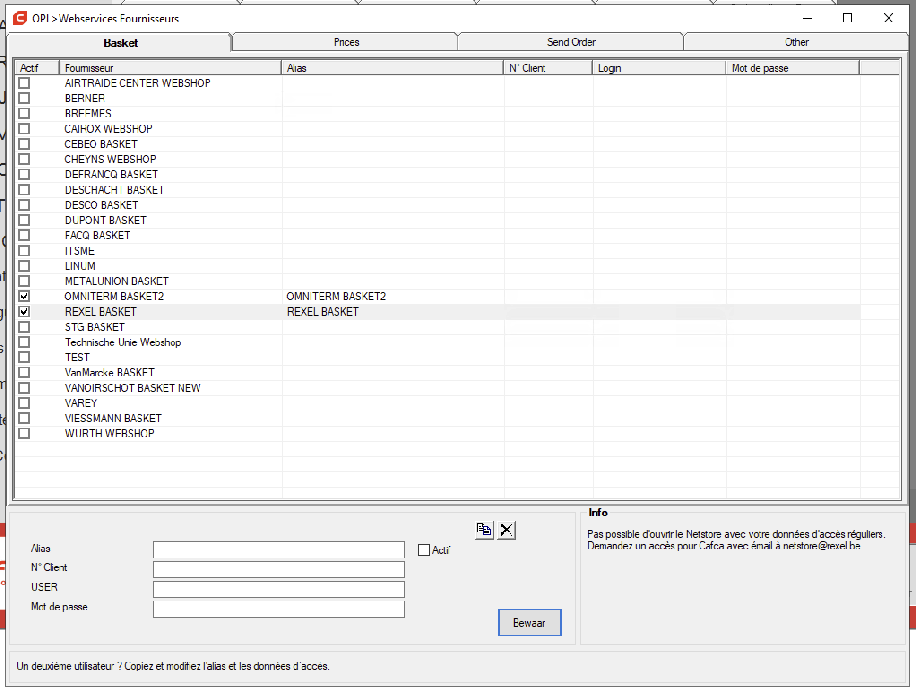This screenshot has height=692, width=916.
Task: Click the Bewaar save button
Action: coord(529,623)
